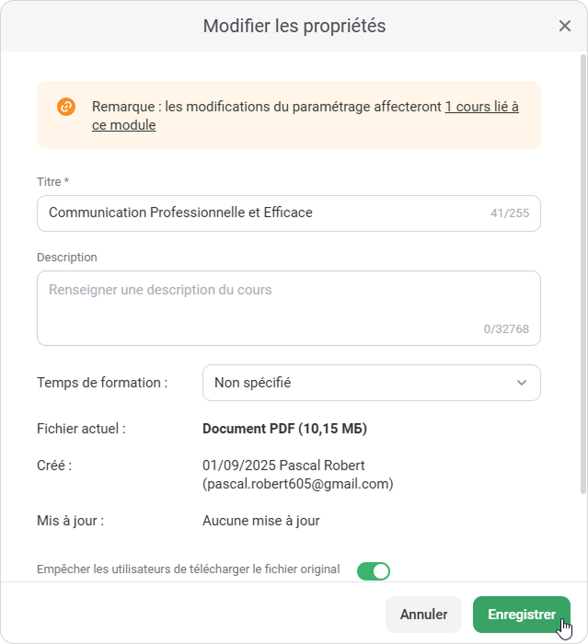
Task: Open the "Non spécifié" training time dropdown
Action: tap(359, 383)
